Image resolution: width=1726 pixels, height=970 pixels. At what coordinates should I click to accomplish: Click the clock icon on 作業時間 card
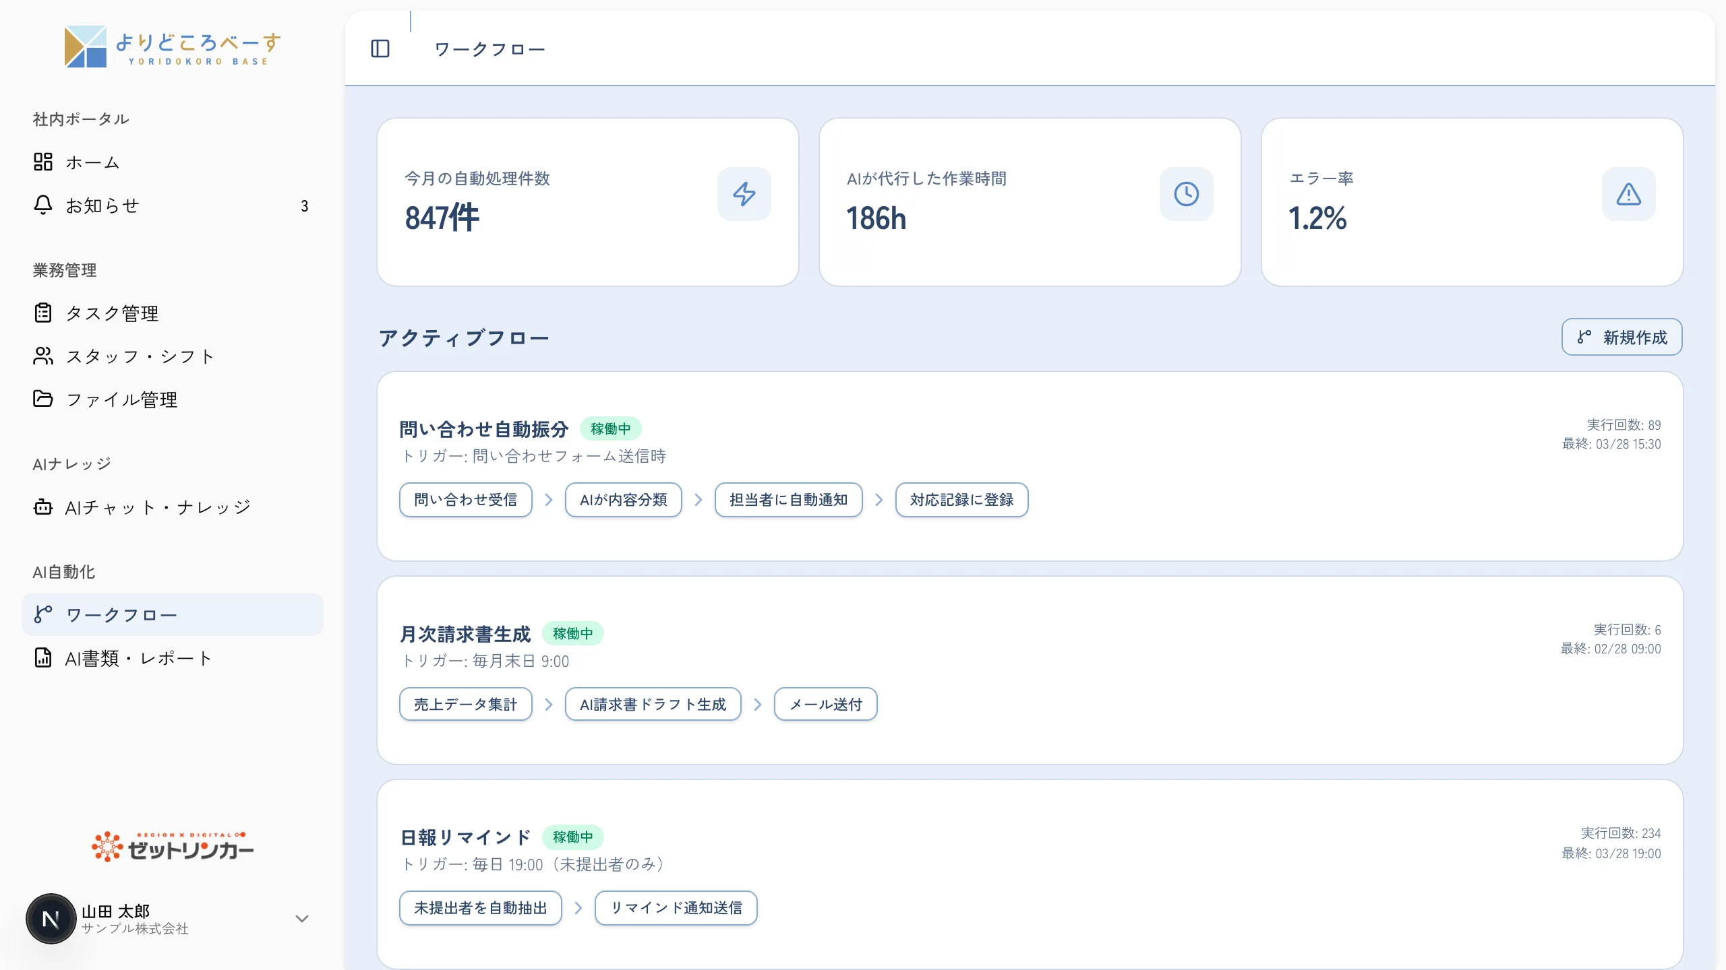click(1187, 194)
